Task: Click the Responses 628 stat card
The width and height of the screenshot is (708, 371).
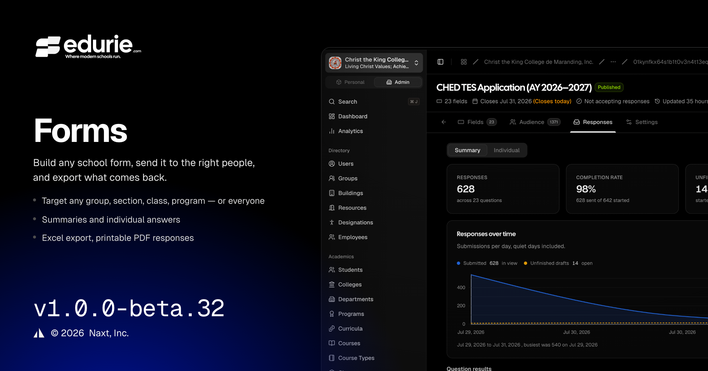Action: coord(503,189)
